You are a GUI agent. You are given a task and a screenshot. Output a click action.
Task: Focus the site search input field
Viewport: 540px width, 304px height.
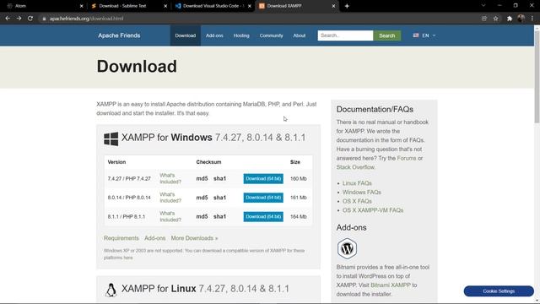(x=345, y=35)
